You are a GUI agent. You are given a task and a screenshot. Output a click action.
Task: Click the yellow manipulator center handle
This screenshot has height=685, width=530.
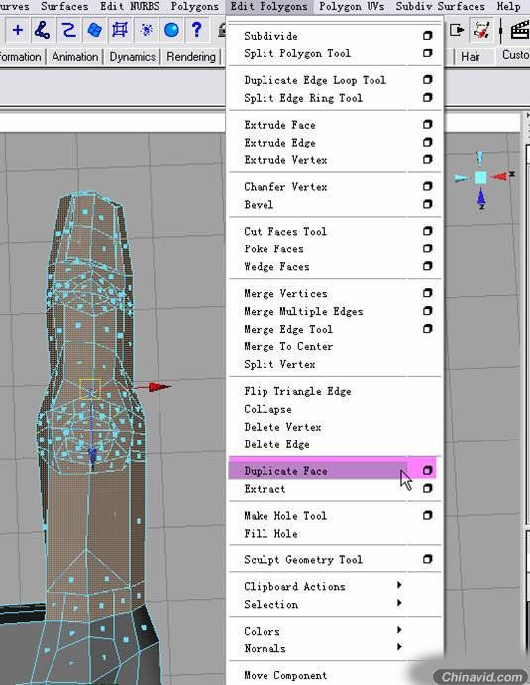(90, 390)
